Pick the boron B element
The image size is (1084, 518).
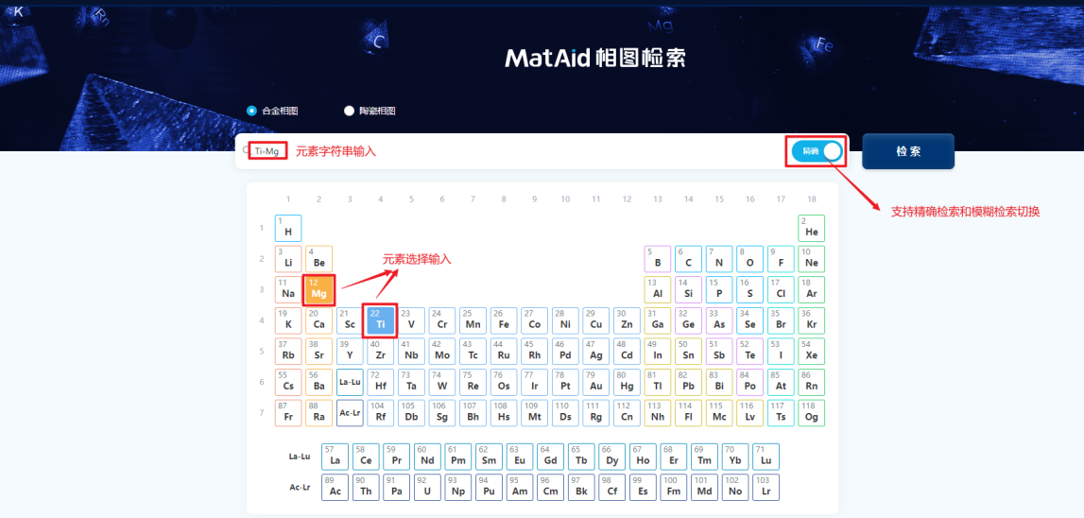[658, 259]
